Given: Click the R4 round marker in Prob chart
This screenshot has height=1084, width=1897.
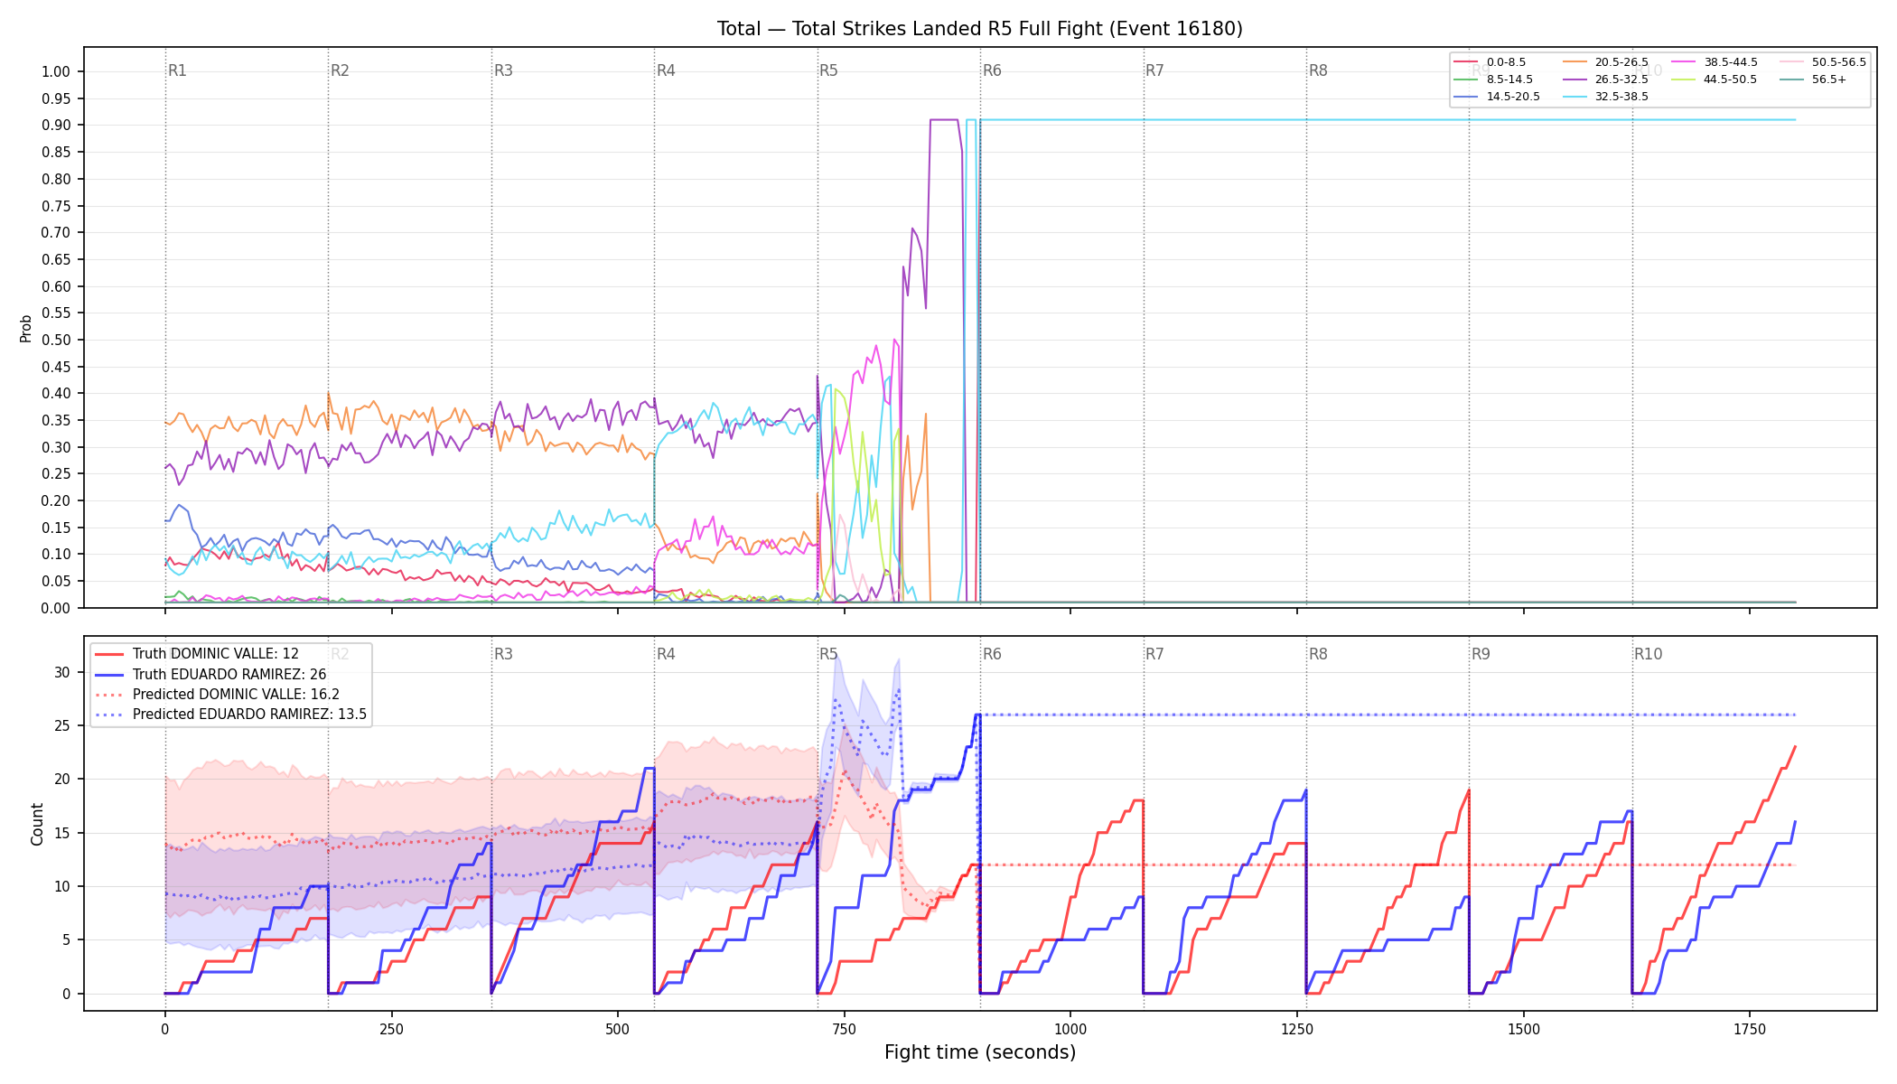Looking at the screenshot, I should (666, 70).
